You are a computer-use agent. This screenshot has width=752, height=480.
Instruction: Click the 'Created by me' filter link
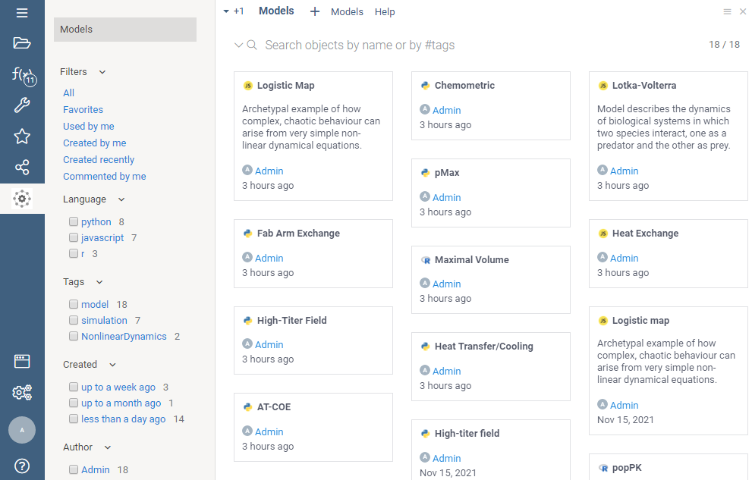tap(94, 143)
